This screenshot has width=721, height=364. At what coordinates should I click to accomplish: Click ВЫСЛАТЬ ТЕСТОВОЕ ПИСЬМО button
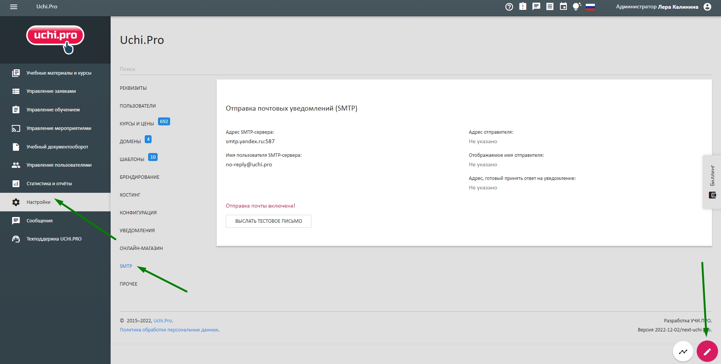269,221
